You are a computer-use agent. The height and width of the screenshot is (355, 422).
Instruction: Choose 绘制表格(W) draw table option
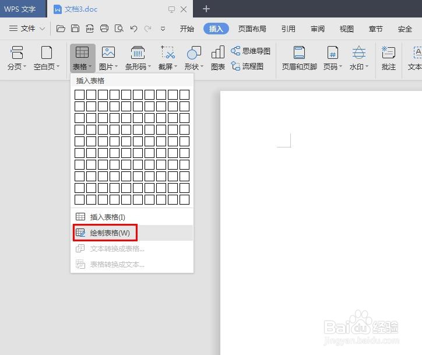pyautogui.click(x=132, y=233)
